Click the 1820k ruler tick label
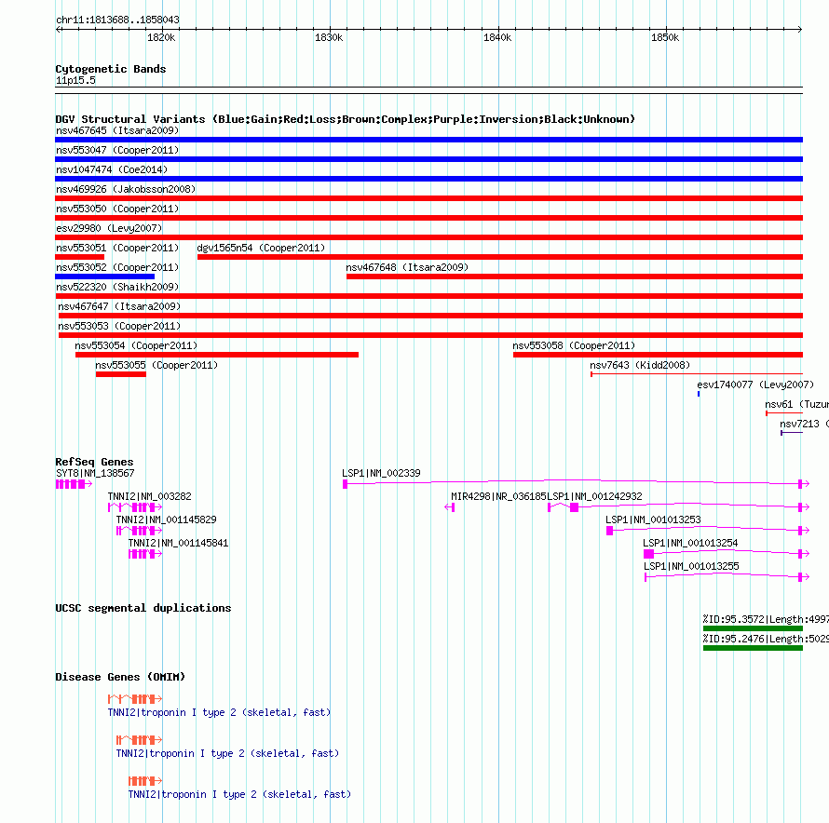The height and width of the screenshot is (823, 829). point(161,37)
